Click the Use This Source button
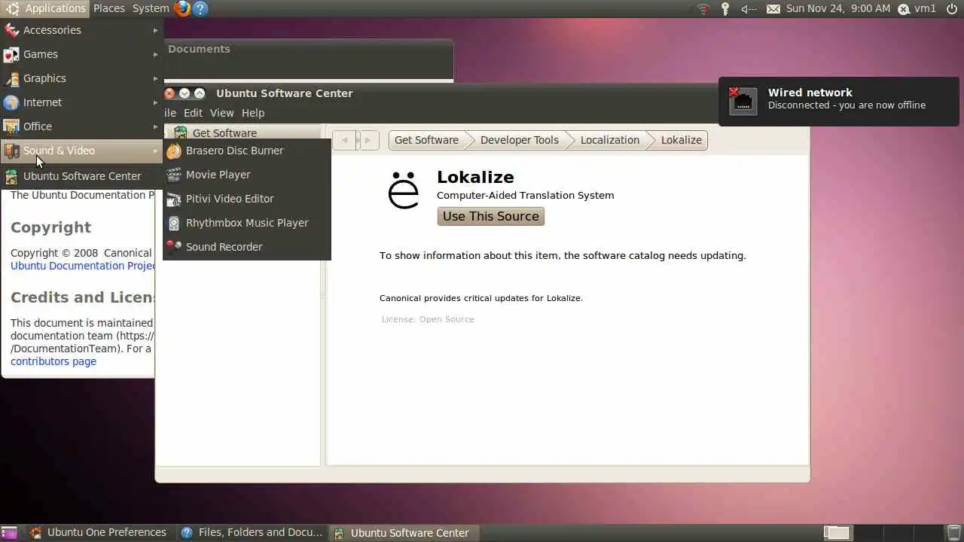 coord(491,216)
